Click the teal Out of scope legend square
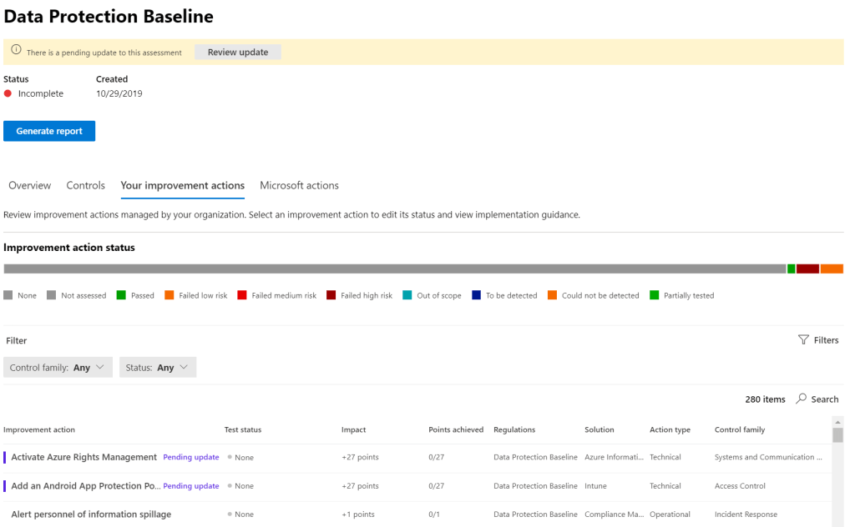This screenshot has height=527, width=855. (x=407, y=295)
